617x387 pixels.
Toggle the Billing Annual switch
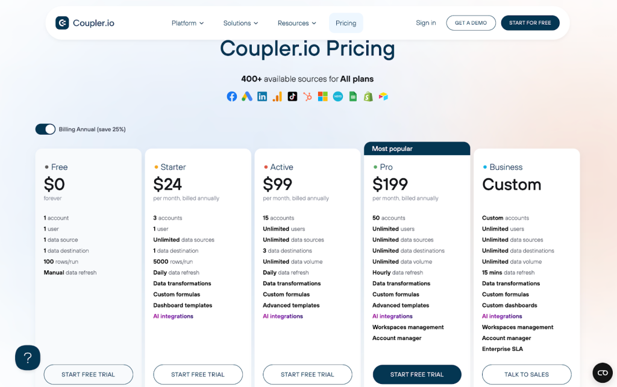point(45,129)
